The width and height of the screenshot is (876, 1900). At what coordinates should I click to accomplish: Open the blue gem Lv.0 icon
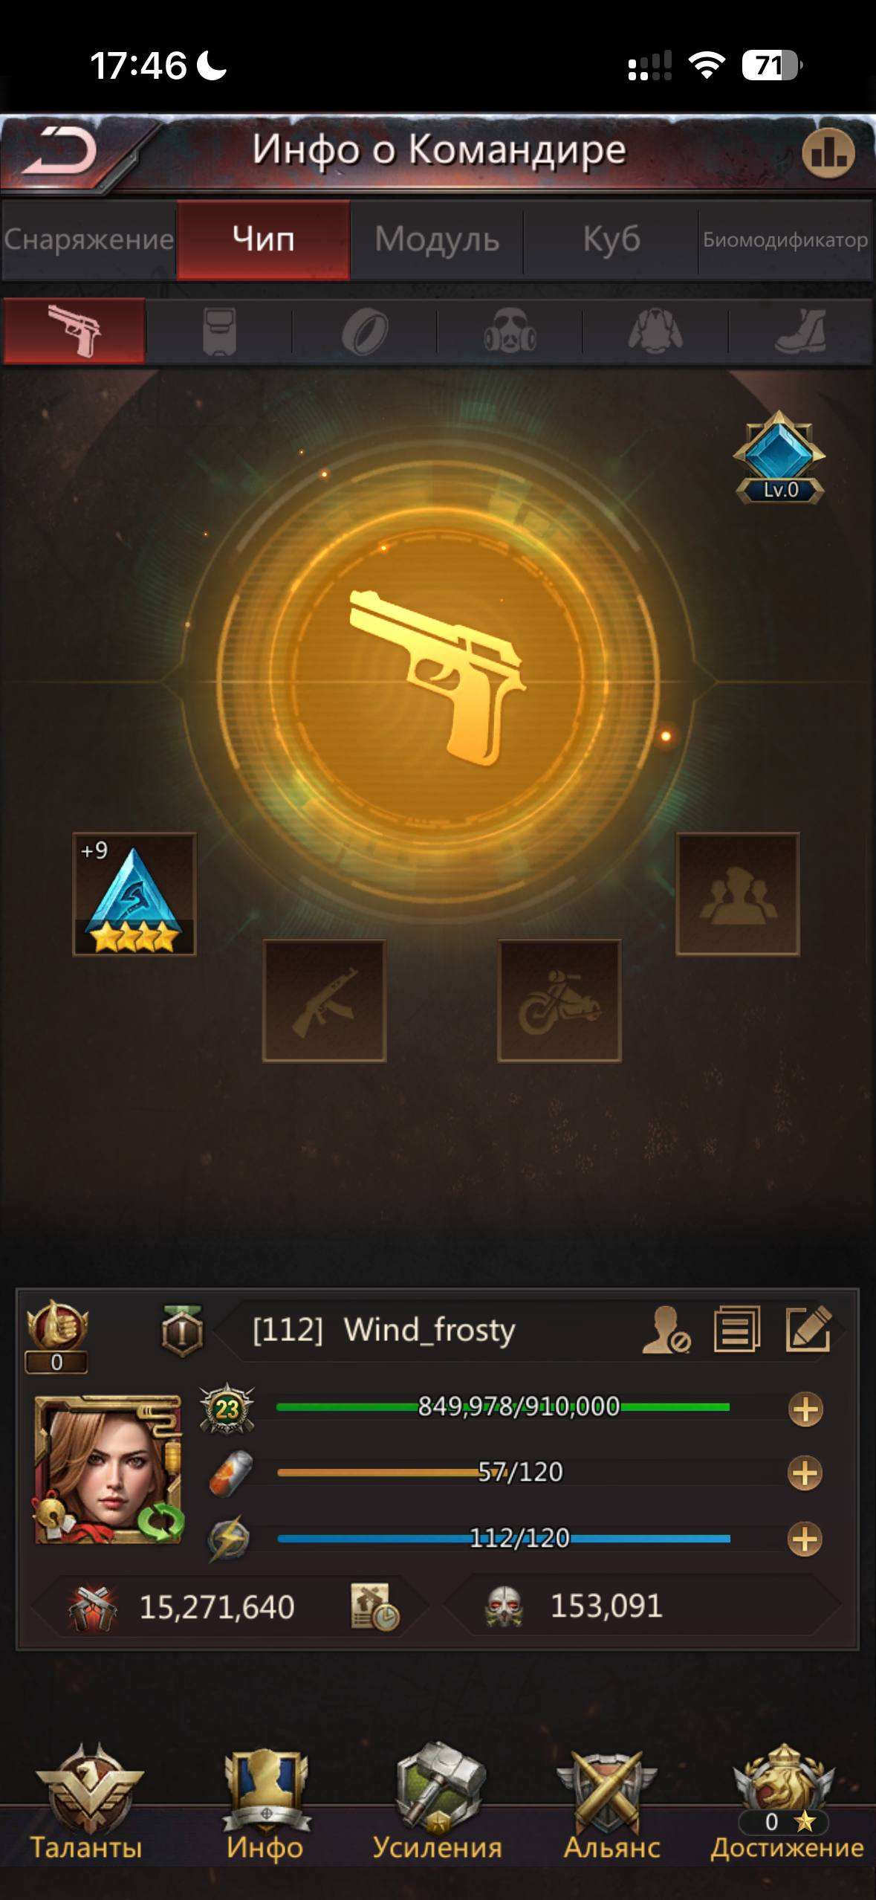click(x=779, y=457)
